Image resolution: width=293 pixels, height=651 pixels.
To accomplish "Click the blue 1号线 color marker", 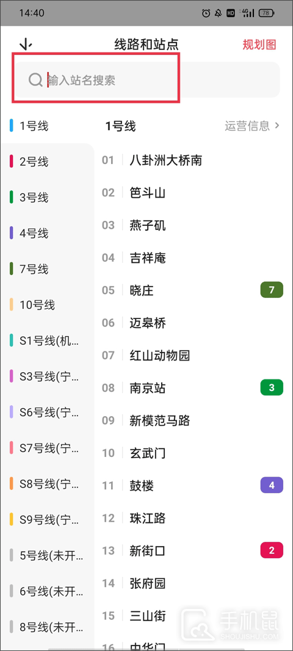I will coord(11,126).
